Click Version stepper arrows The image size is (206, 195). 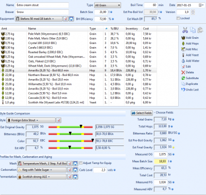193,12
